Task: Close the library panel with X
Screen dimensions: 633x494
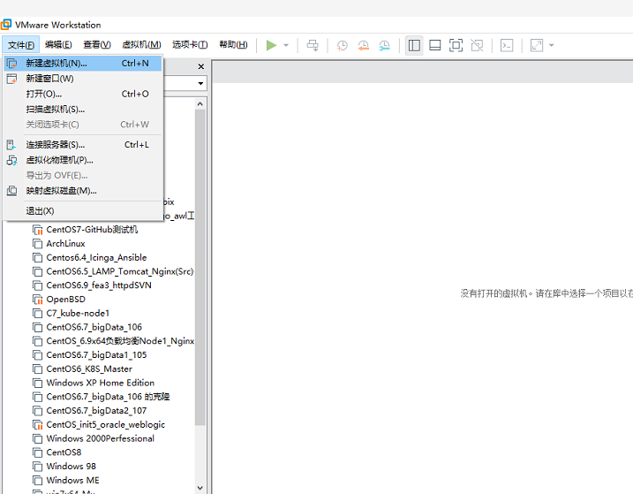Action: coord(201,66)
